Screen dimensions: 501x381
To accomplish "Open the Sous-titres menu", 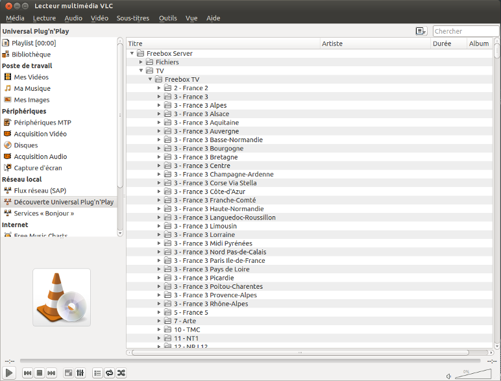I will tap(133, 18).
